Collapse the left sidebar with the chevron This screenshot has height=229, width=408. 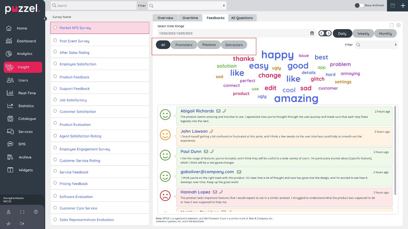click(x=45, y=19)
